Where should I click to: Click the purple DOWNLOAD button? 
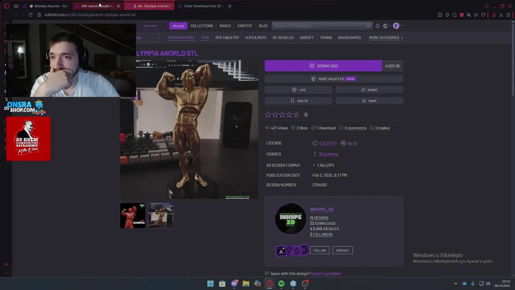323,66
